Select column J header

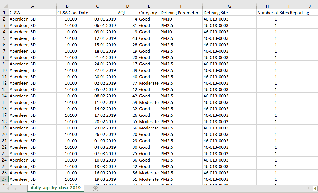pos(310,6)
